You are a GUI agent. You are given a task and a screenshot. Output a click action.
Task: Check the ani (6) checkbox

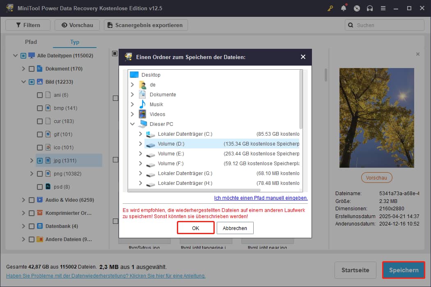click(x=40, y=95)
